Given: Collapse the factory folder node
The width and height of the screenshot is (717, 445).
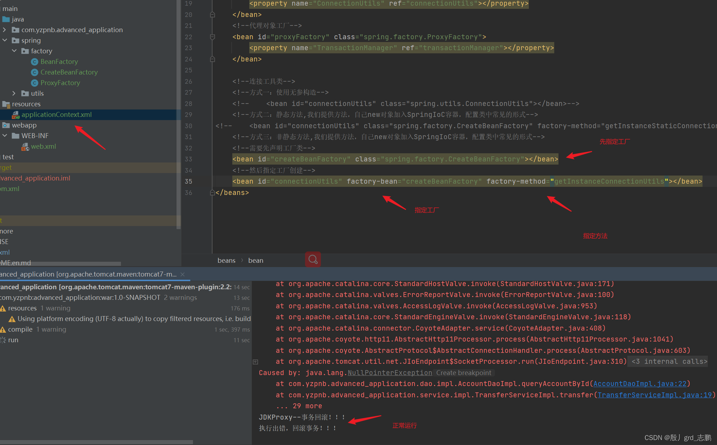Looking at the screenshot, I should (14, 51).
